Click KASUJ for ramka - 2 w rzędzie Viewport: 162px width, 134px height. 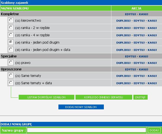coord(152,28)
